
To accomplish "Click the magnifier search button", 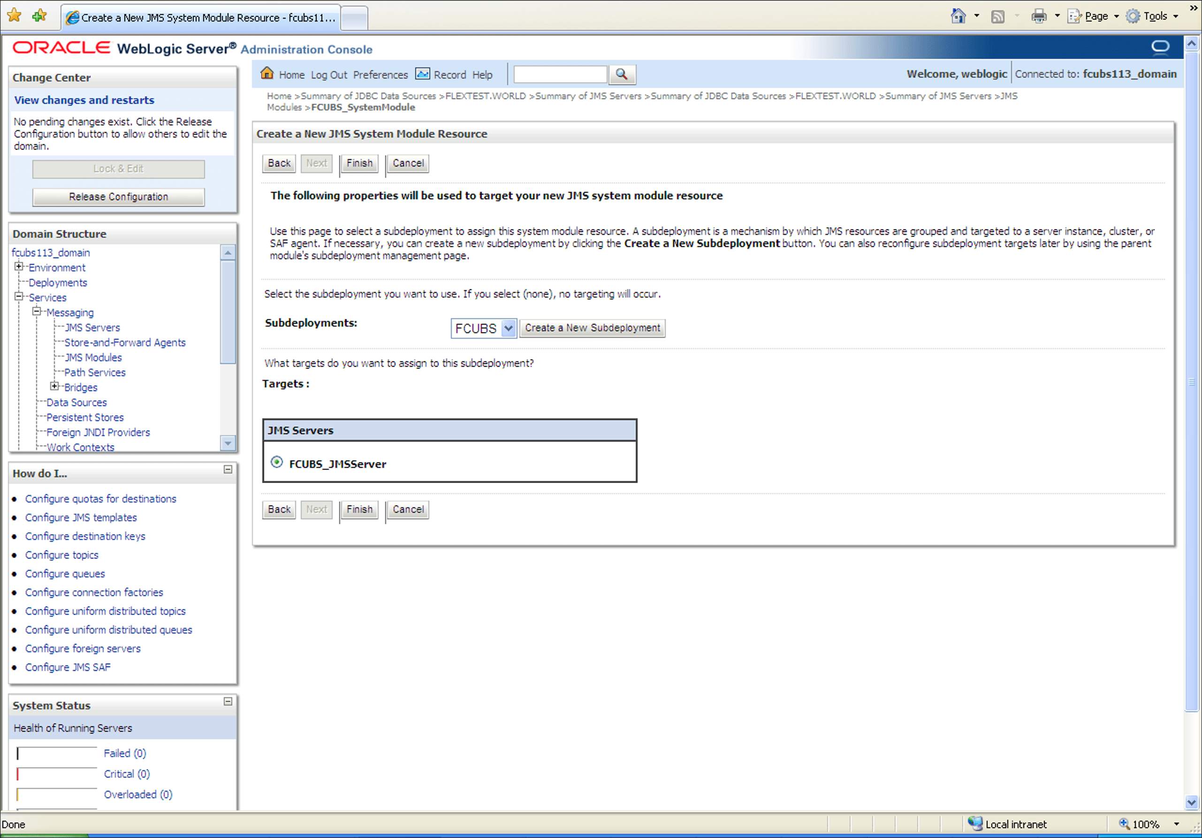I will 622,74.
